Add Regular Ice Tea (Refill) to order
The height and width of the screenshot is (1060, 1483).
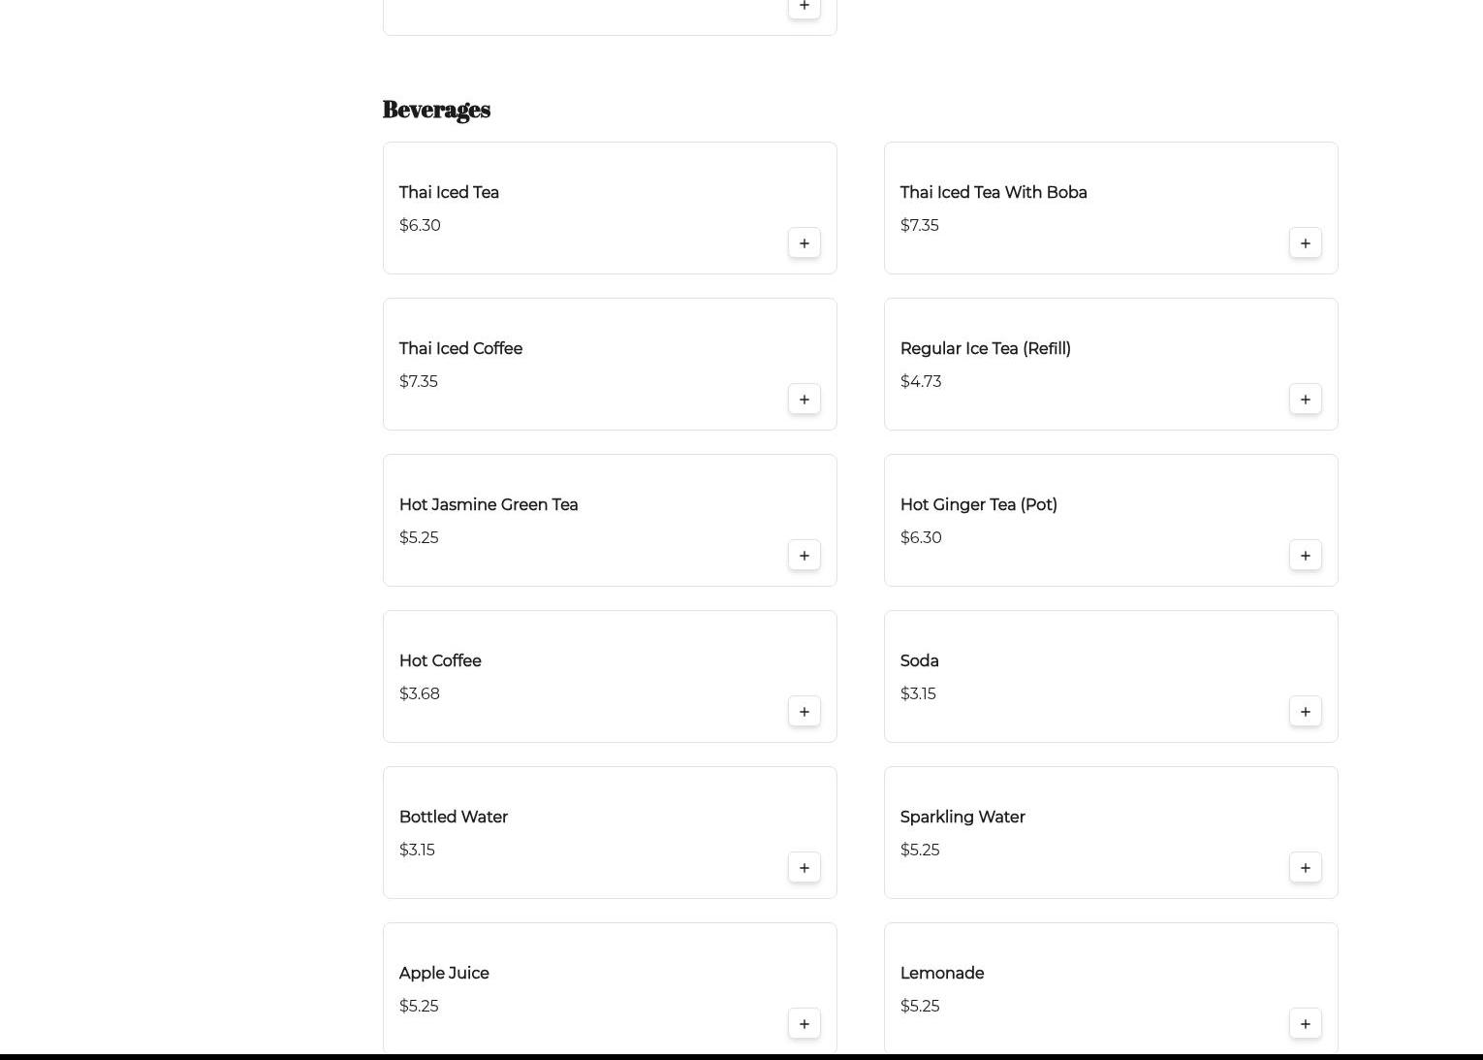[1305, 400]
